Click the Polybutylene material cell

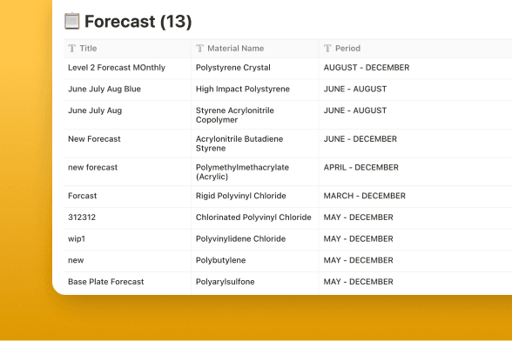[x=254, y=261]
